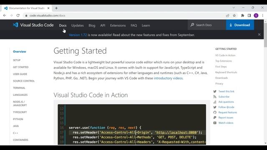Click the Twitter icon beside Tweet this link

click(215, 92)
